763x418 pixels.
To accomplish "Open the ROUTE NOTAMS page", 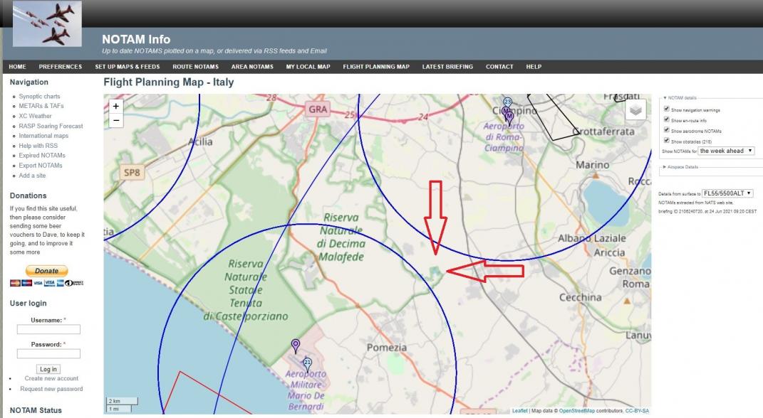I will 196,67.
